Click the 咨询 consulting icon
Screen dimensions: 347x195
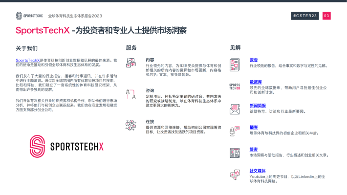pyautogui.click(x=131, y=94)
